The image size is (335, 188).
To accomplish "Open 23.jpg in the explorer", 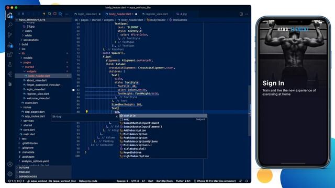I will 30,27.
